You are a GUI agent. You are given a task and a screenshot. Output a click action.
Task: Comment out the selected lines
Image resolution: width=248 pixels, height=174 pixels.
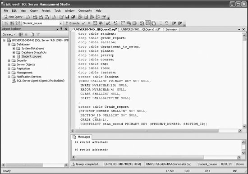[161, 23]
